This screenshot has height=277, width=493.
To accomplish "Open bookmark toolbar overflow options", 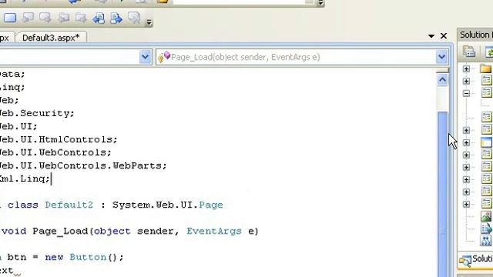I will (149, 22).
